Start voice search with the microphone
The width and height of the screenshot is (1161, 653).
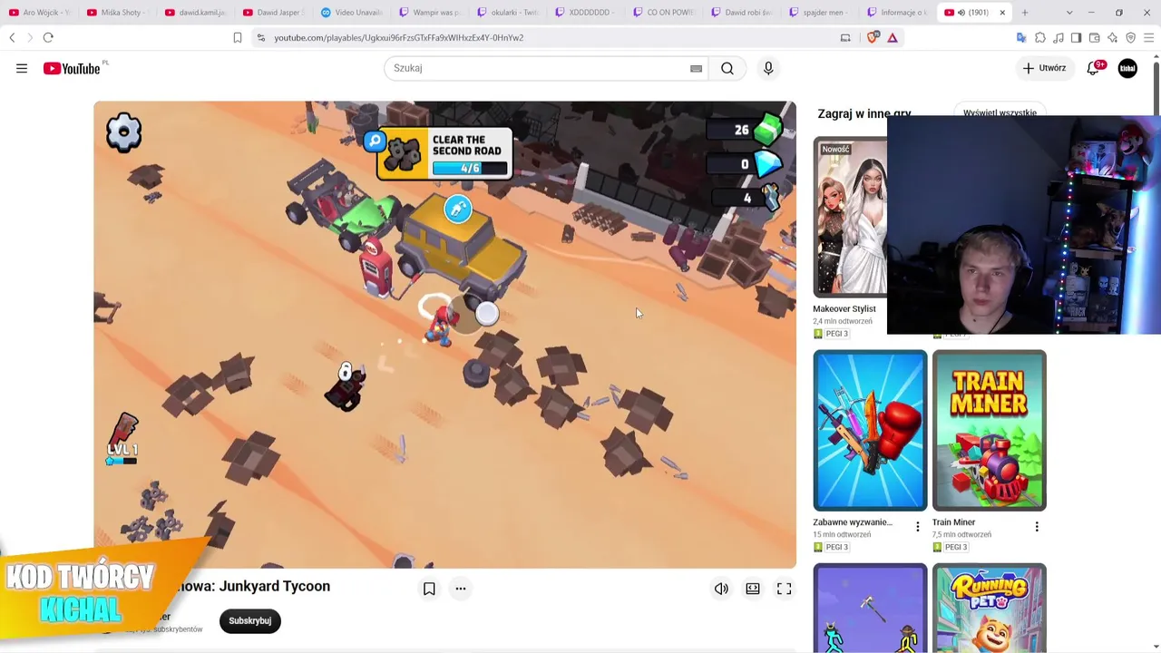pos(768,68)
